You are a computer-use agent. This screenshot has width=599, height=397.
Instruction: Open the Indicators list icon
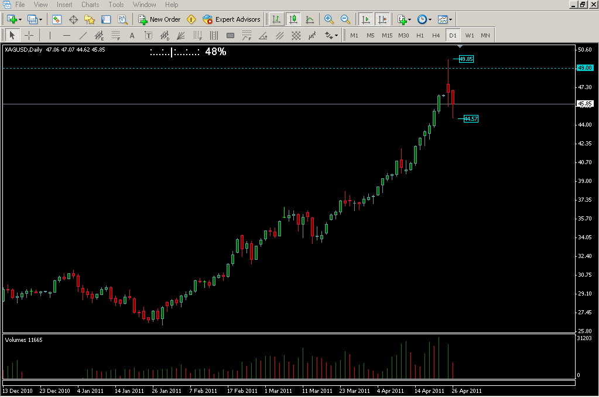[402, 19]
